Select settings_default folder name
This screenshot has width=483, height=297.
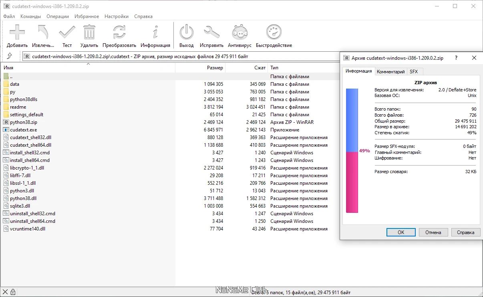27,115
